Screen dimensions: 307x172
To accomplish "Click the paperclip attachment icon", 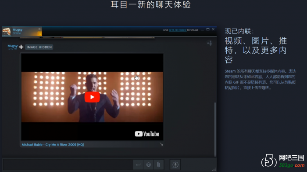I will (x=159, y=165).
